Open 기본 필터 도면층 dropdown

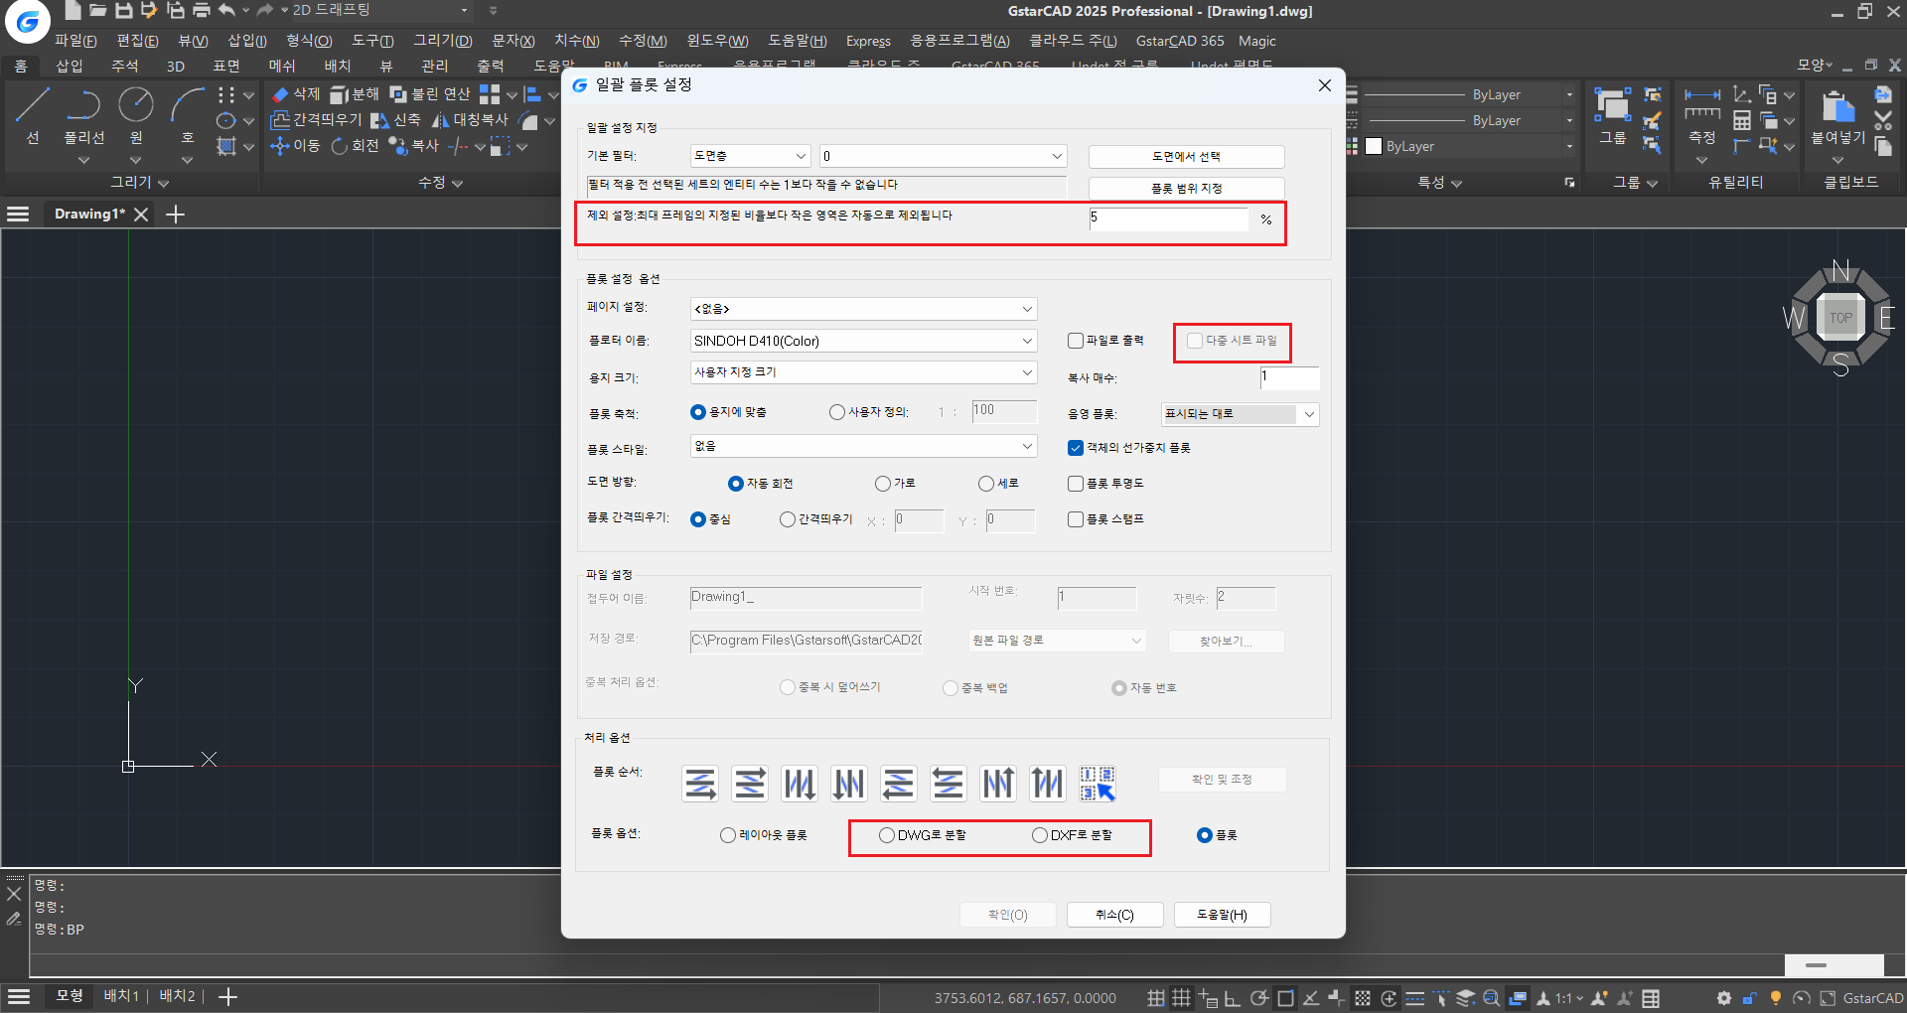point(750,156)
